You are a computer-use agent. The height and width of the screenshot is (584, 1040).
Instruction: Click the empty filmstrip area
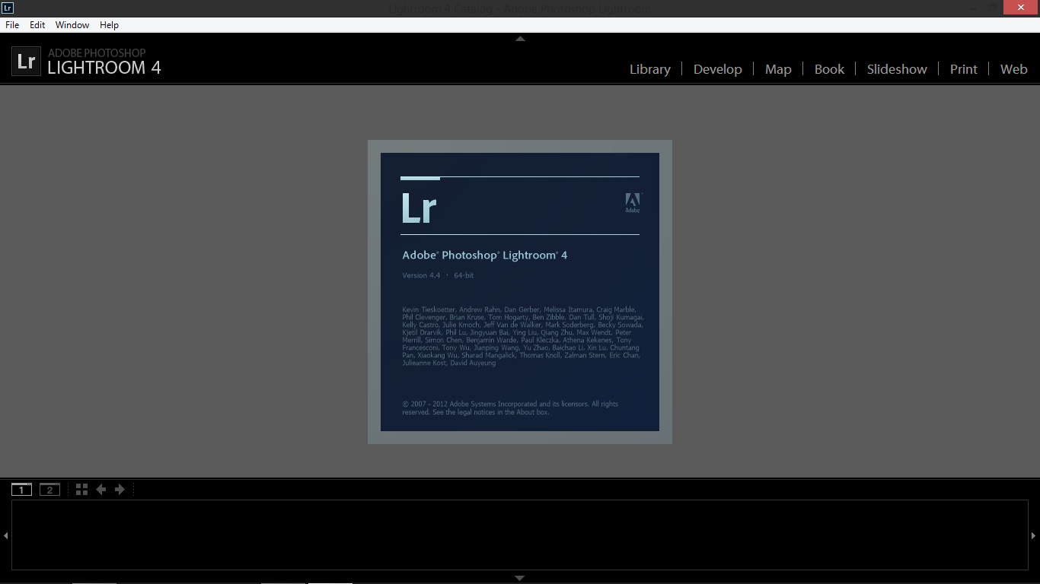click(520, 535)
